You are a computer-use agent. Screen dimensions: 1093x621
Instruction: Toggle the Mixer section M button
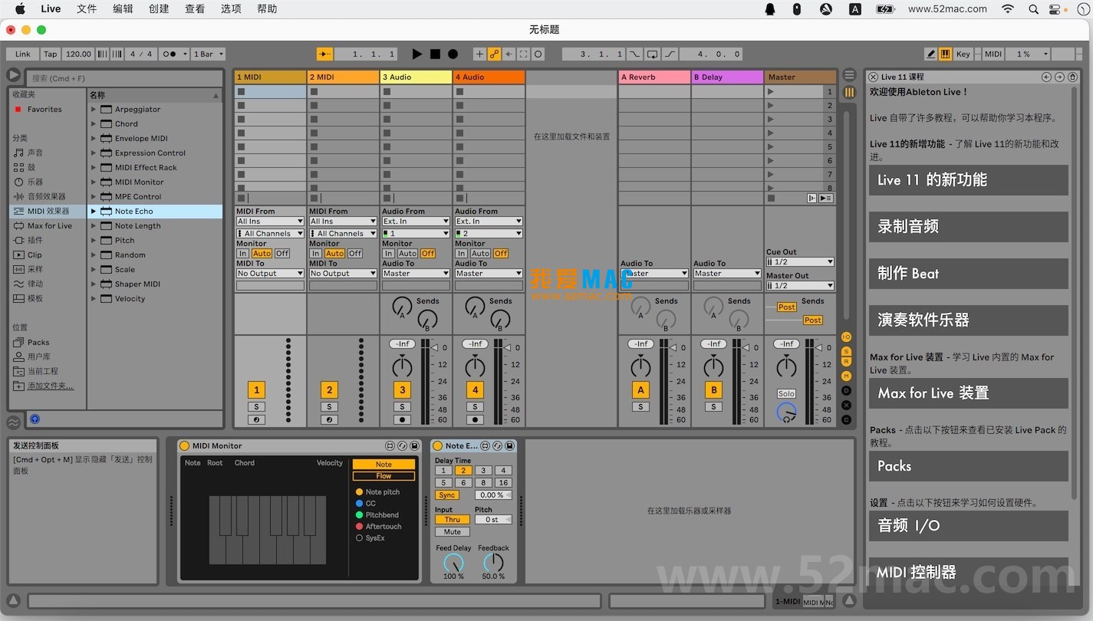847,376
